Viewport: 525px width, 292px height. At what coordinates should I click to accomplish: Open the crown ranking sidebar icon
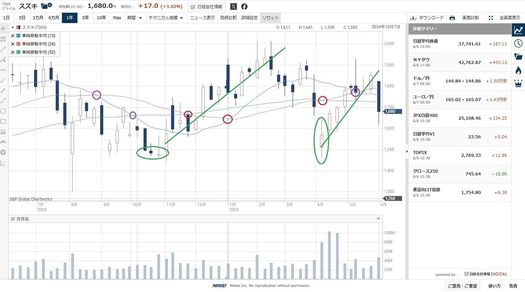[518, 83]
